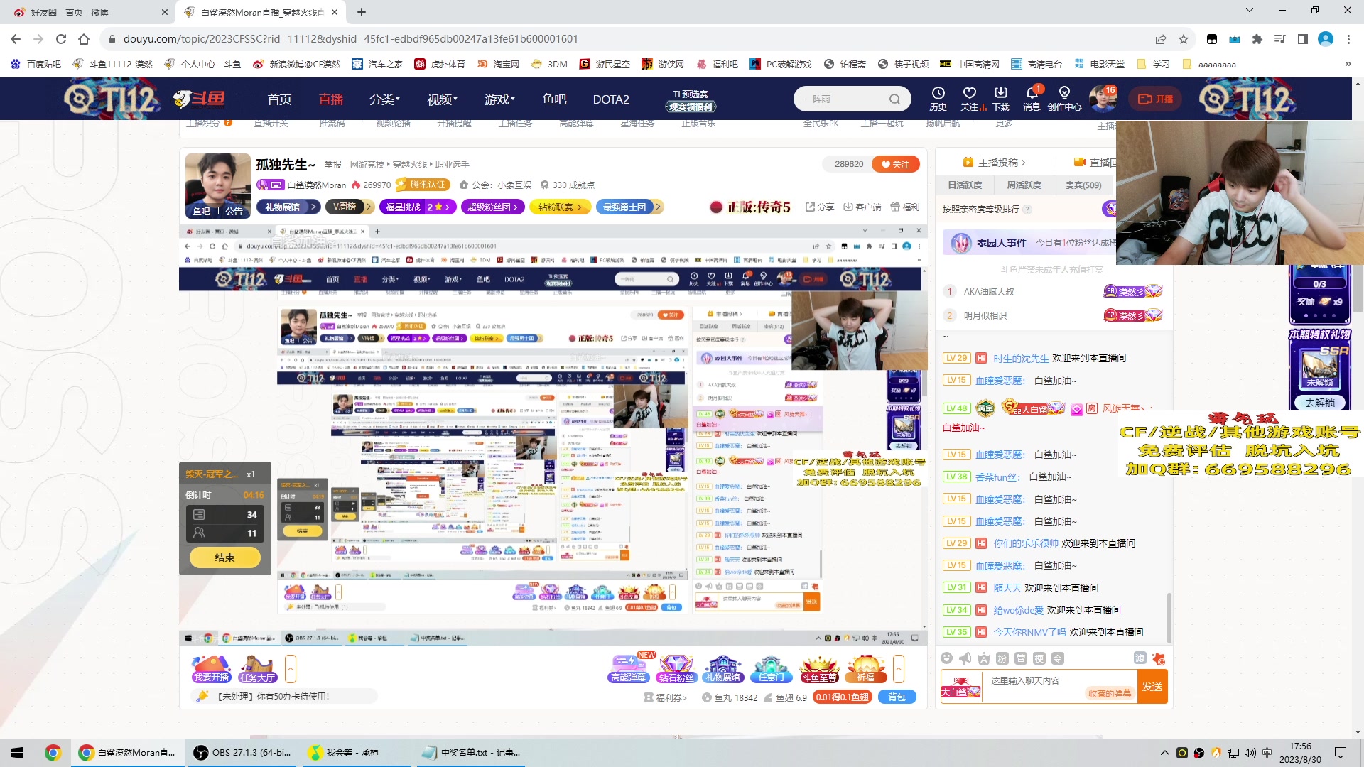The image size is (1364, 767).
Task: Click 收藏的弹幕 saved comments button
Action: click(x=1110, y=694)
